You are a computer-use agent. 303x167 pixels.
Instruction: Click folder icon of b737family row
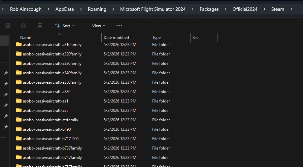click(19, 148)
